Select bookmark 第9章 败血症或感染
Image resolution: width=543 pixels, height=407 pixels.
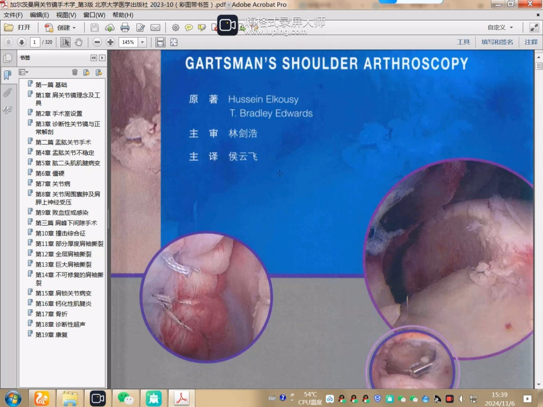pos(62,213)
